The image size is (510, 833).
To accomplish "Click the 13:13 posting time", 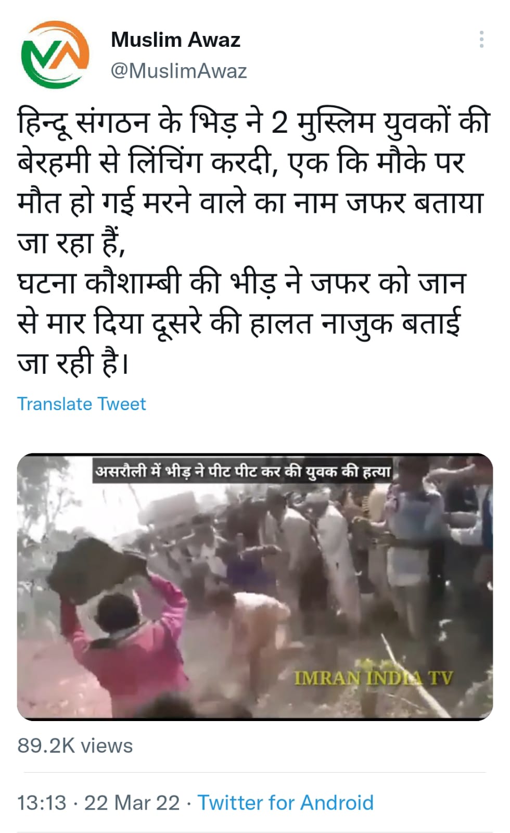I will tap(42, 802).
